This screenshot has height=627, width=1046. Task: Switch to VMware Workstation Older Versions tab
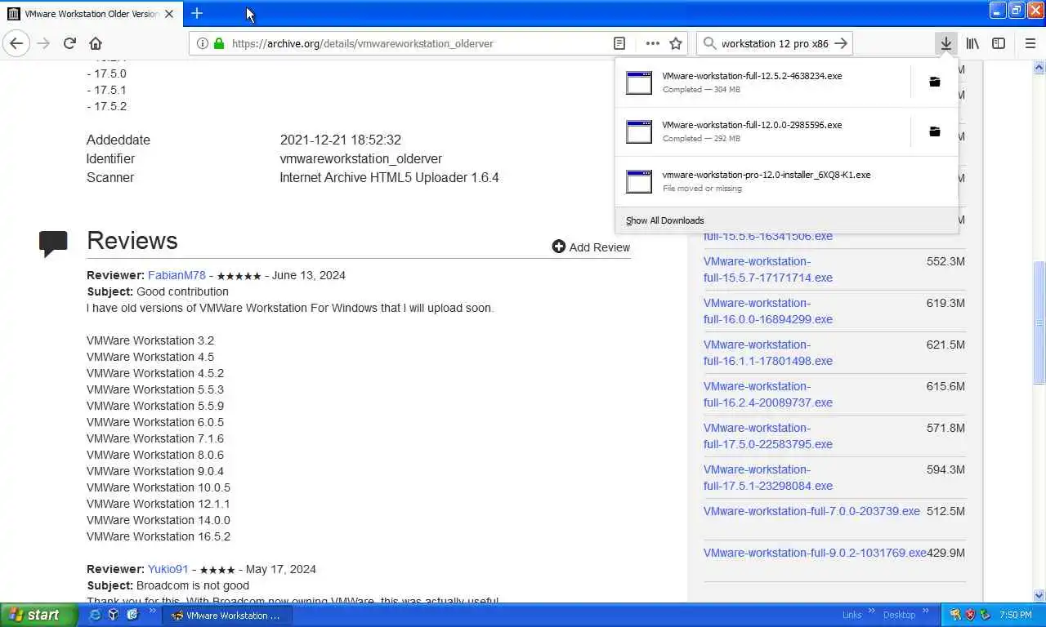point(90,14)
